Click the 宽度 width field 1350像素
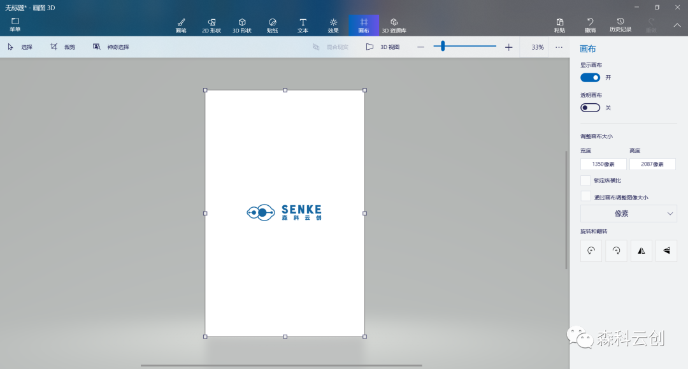Screen dimensions: 688x369 tap(603, 164)
